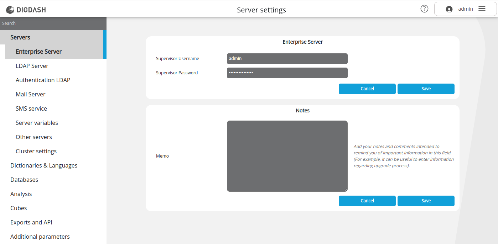Viewport: 498px width, 244px height.
Task: Open the Dictionaries & Languages section
Action: pyautogui.click(x=44, y=165)
